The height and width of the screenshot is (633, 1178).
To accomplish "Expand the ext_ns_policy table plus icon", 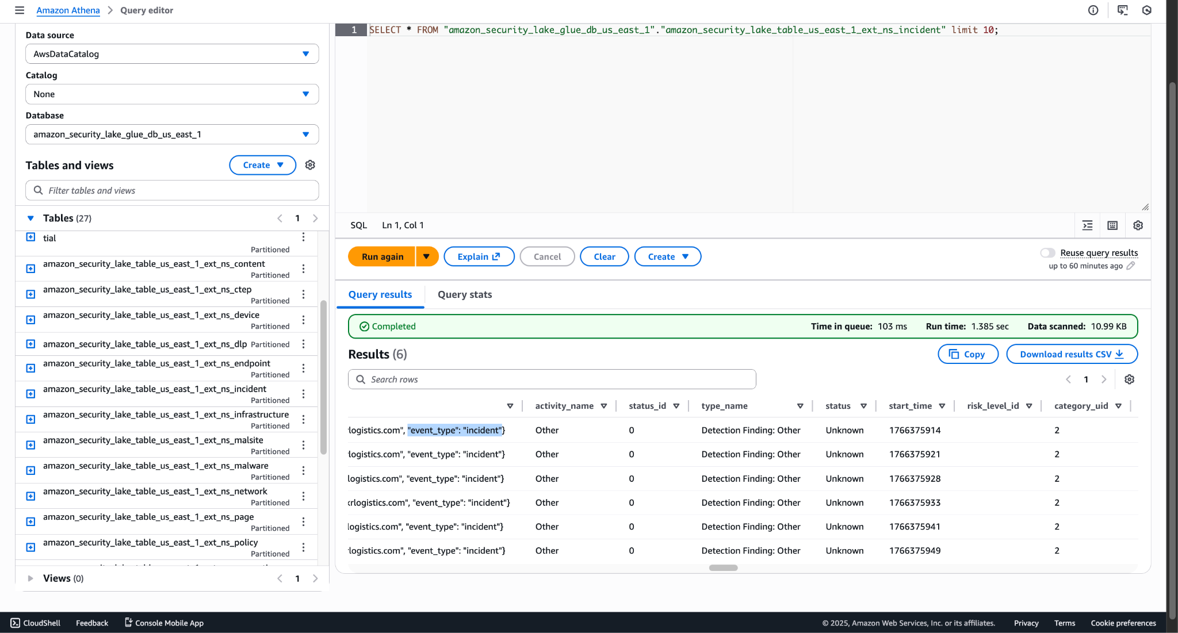I will (x=31, y=547).
